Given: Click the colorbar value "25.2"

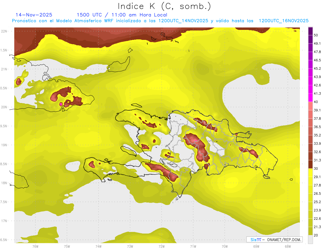Looking at the screenshot, I should click(x=317, y=202).
